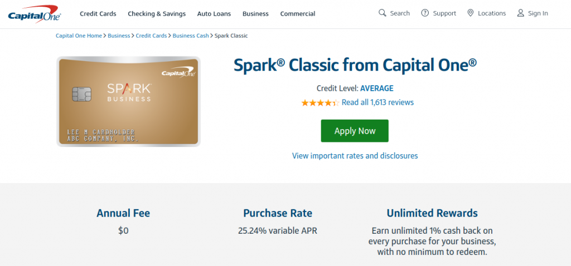Navigate to Credit Cards breadcrumb
571x266 pixels.
152,36
